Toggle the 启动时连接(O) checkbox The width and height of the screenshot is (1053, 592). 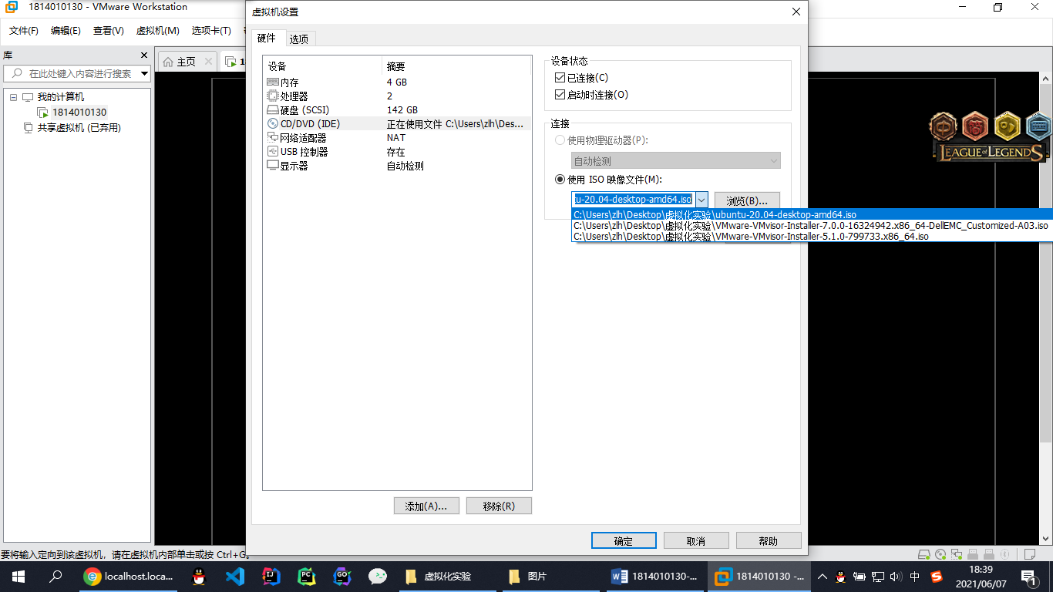click(560, 95)
